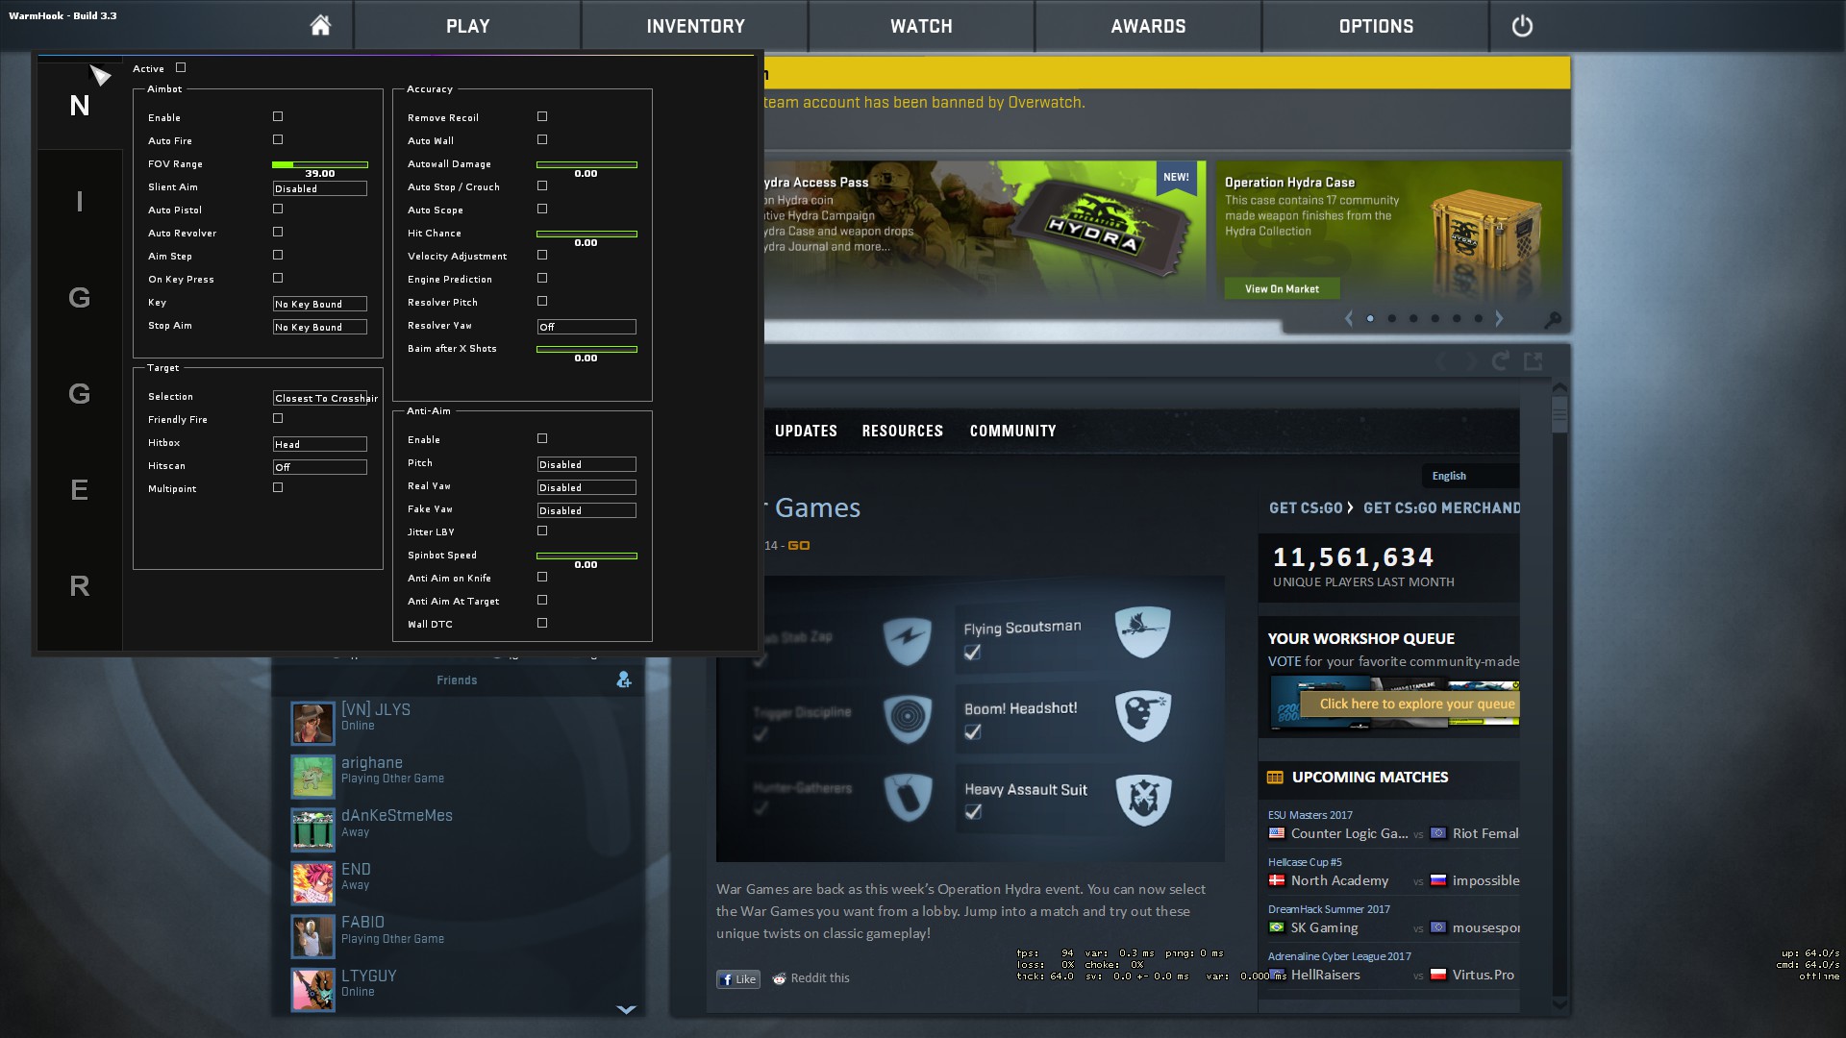Open the Hitscan dropdown
The image size is (1846, 1038).
(320, 467)
